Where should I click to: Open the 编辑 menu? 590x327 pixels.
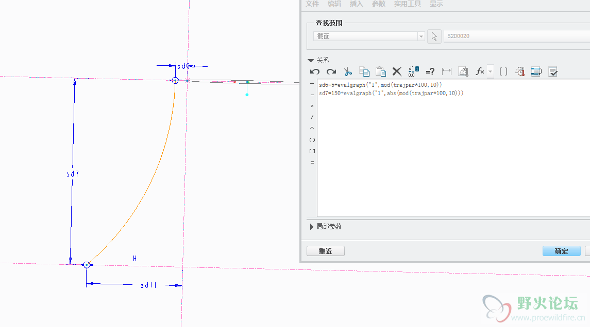tap(334, 4)
